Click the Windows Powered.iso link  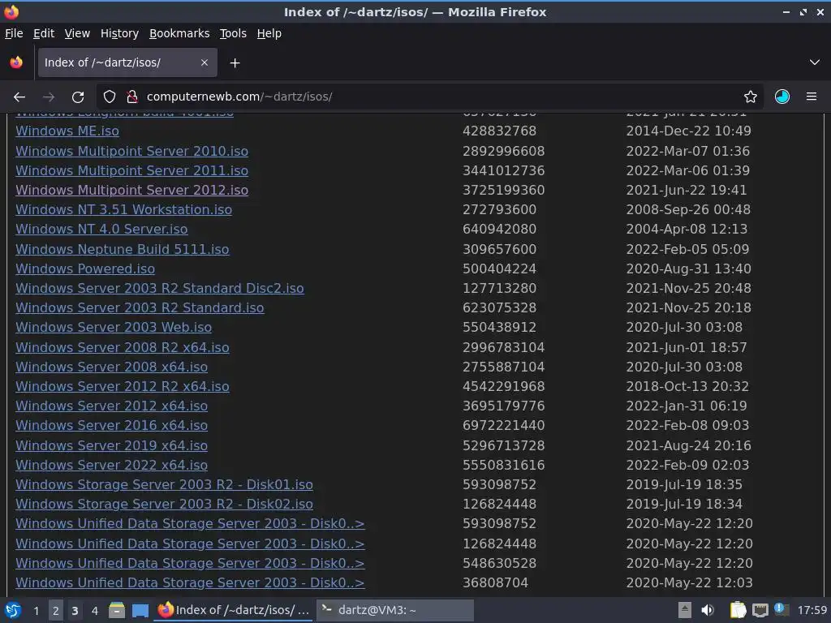[85, 269]
